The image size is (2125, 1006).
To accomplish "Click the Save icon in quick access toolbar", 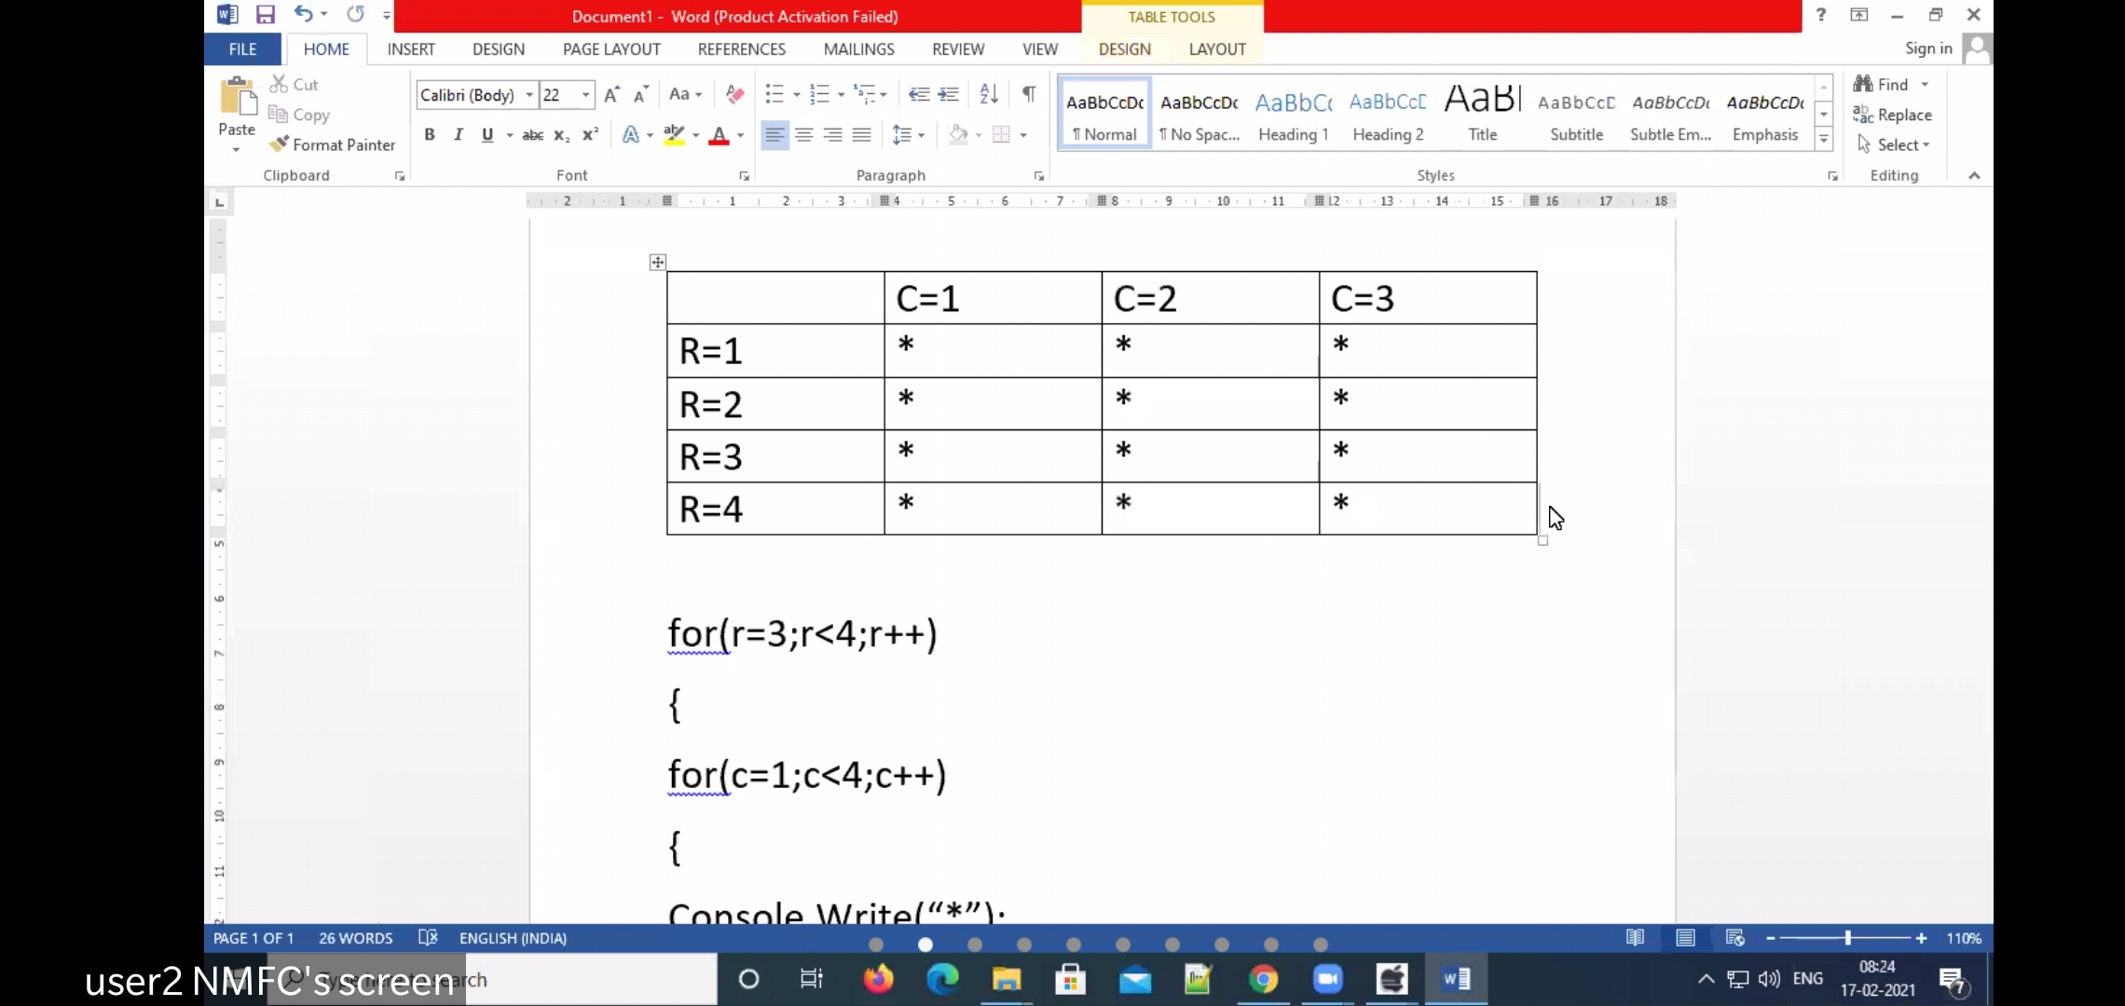I will coord(266,15).
